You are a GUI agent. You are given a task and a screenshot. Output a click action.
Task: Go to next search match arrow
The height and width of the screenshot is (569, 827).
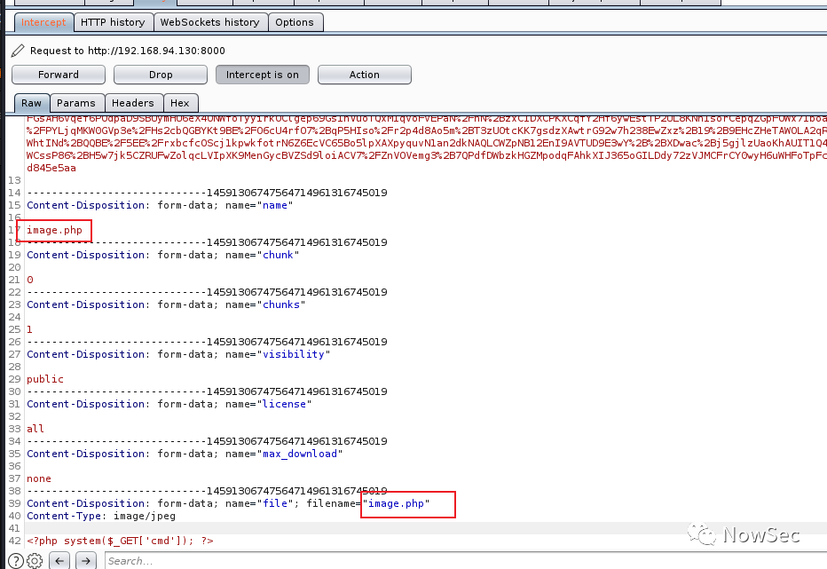click(x=86, y=560)
